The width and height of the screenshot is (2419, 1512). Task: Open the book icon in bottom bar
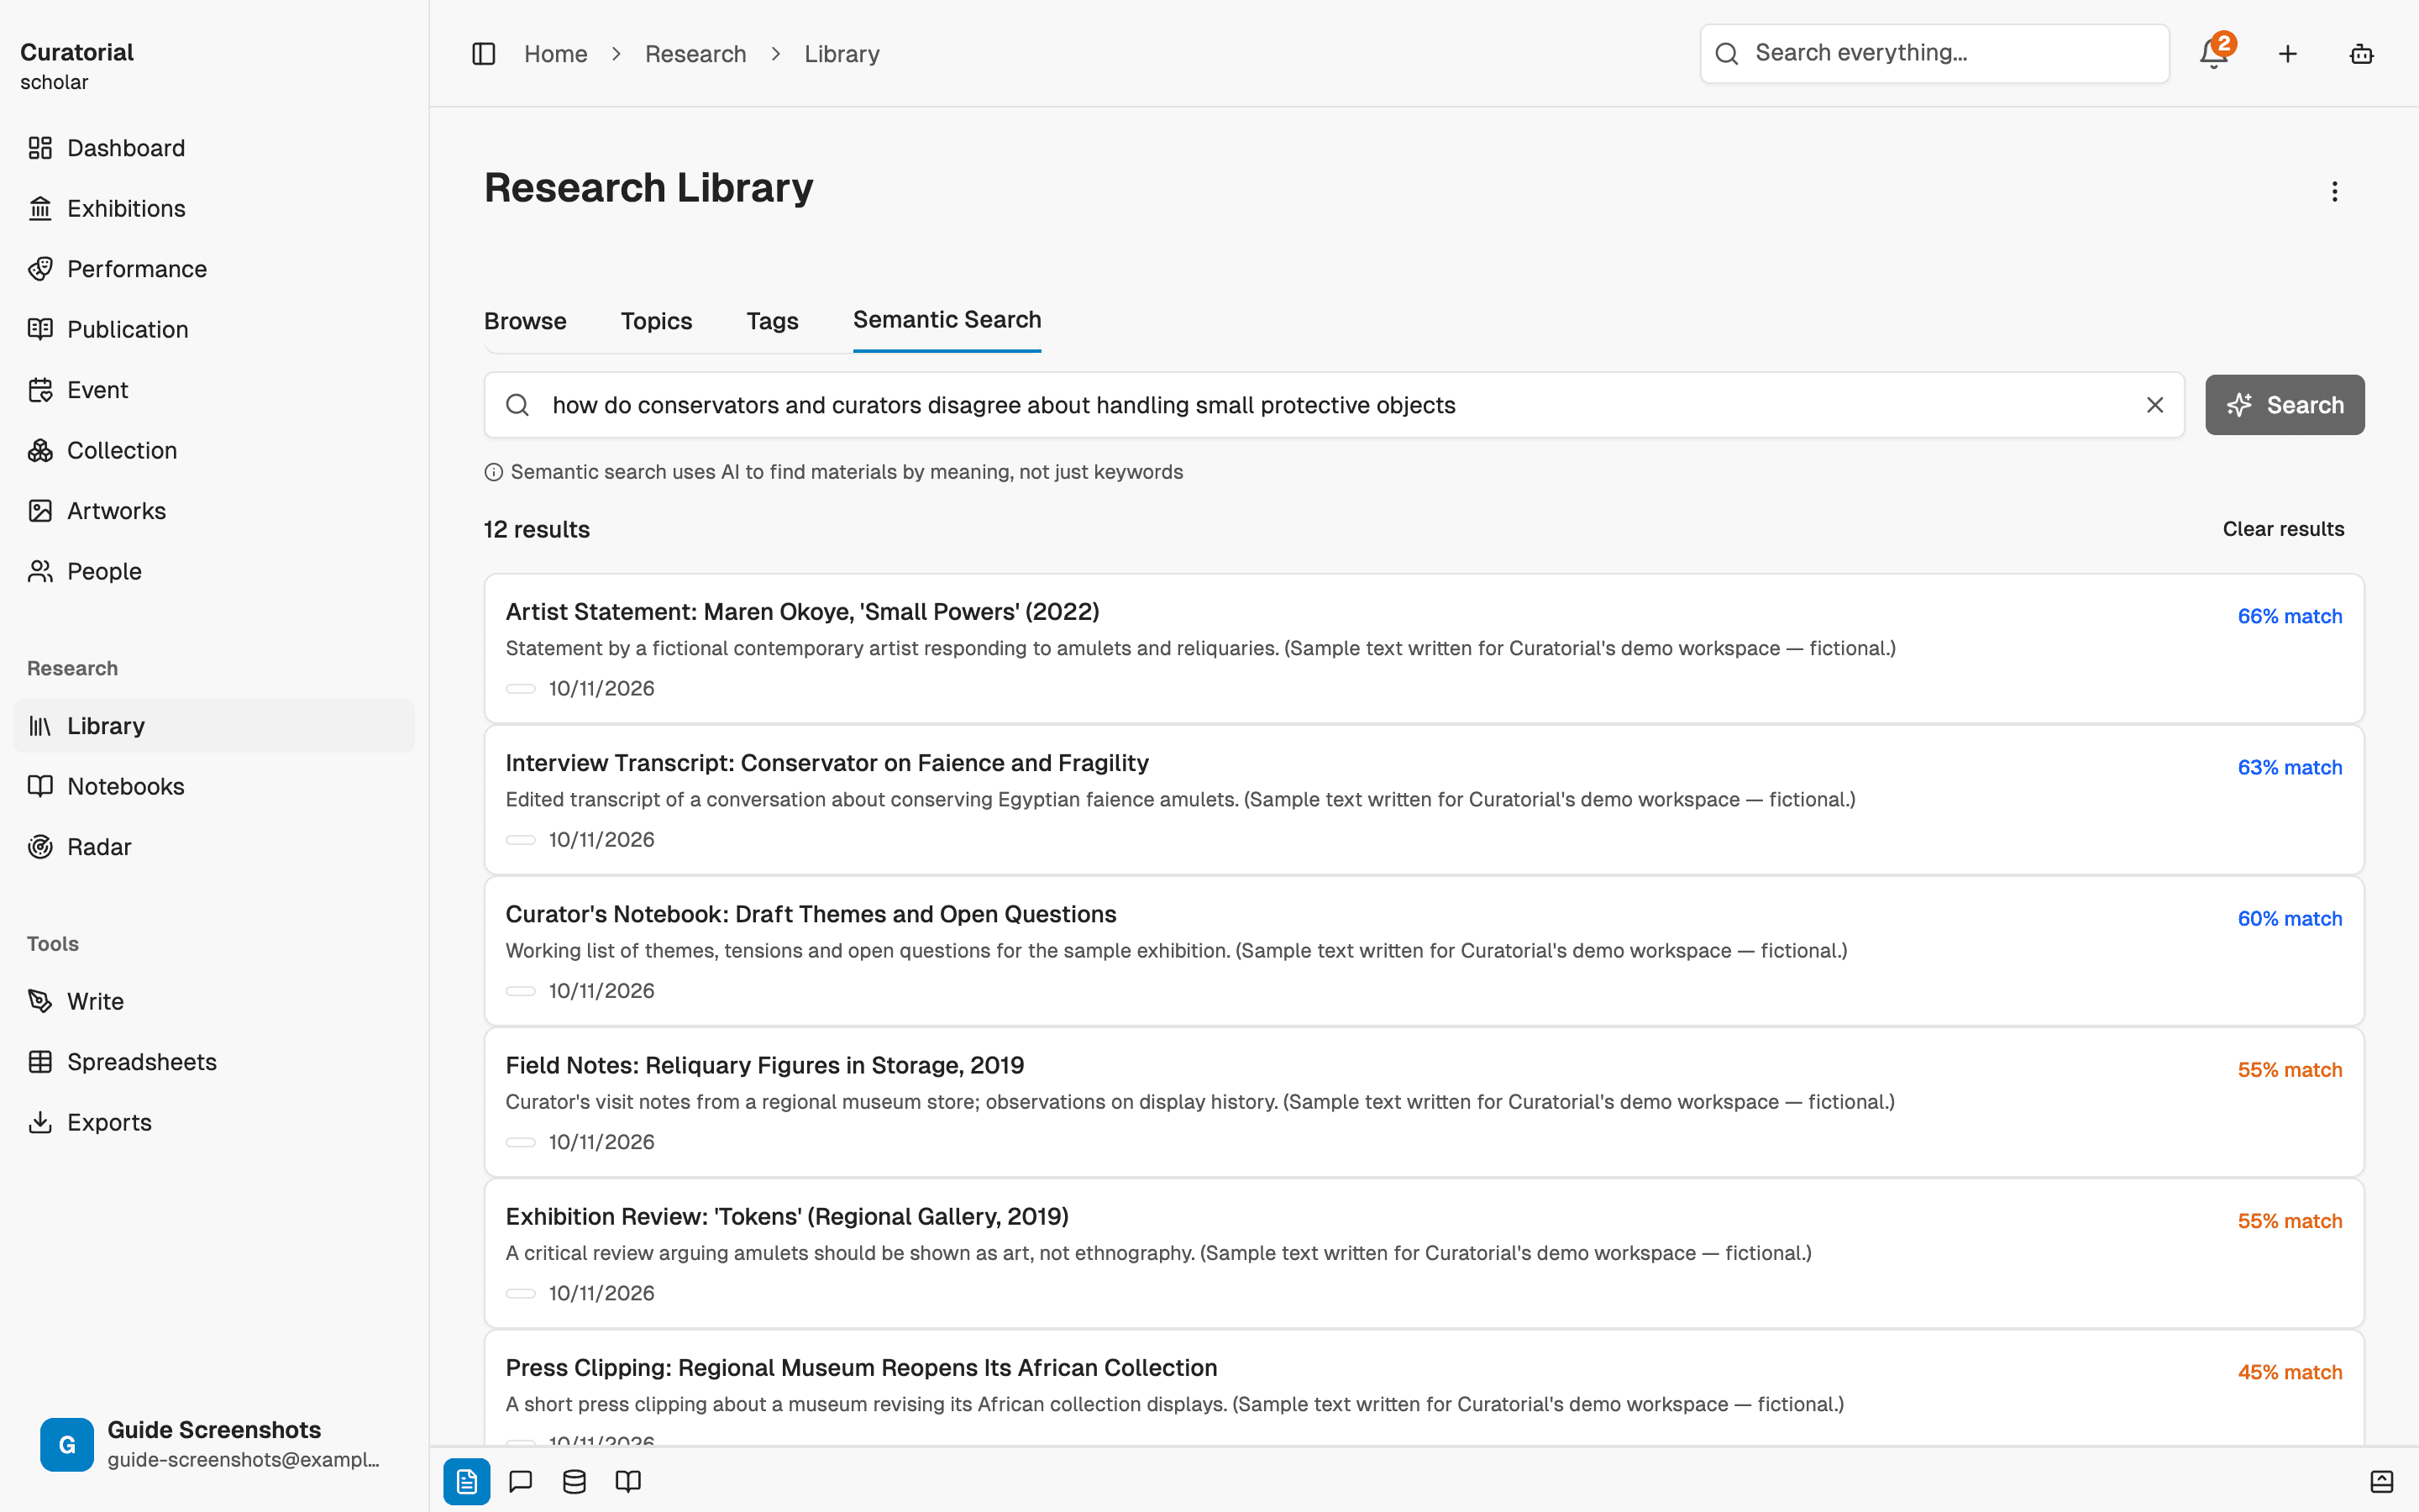click(627, 1481)
